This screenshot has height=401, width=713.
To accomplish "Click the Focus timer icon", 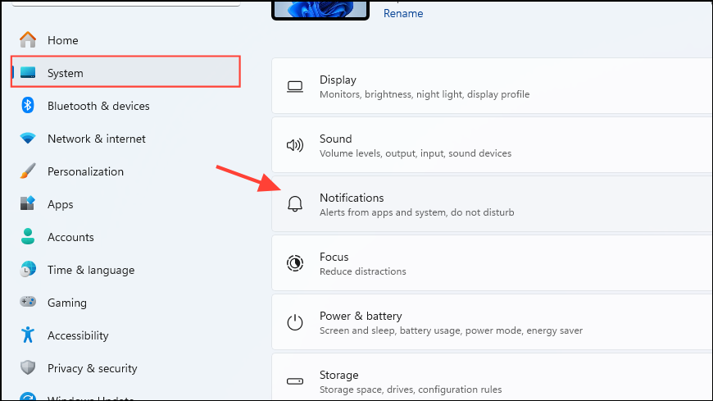I will 295,263.
